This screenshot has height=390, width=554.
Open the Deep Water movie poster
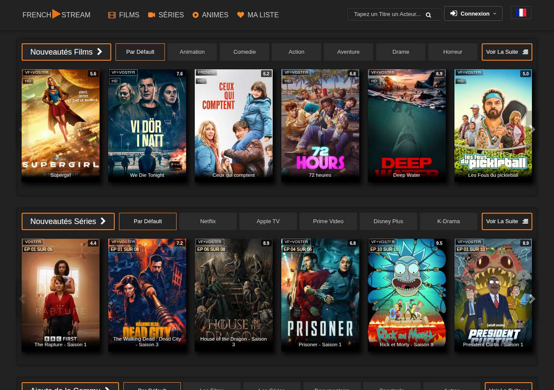407,125
